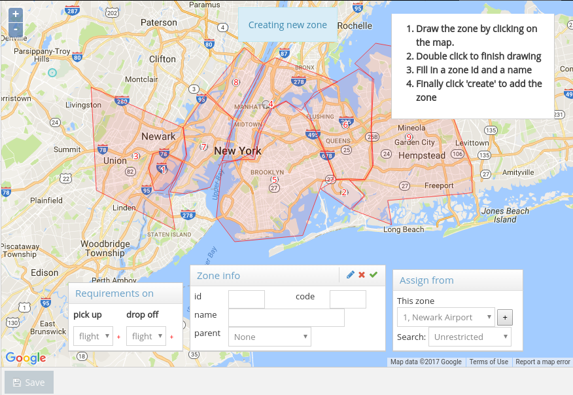The width and height of the screenshot is (573, 395).
Task: Click zone marker 6 near Flushing
Action: pyautogui.click(x=345, y=125)
